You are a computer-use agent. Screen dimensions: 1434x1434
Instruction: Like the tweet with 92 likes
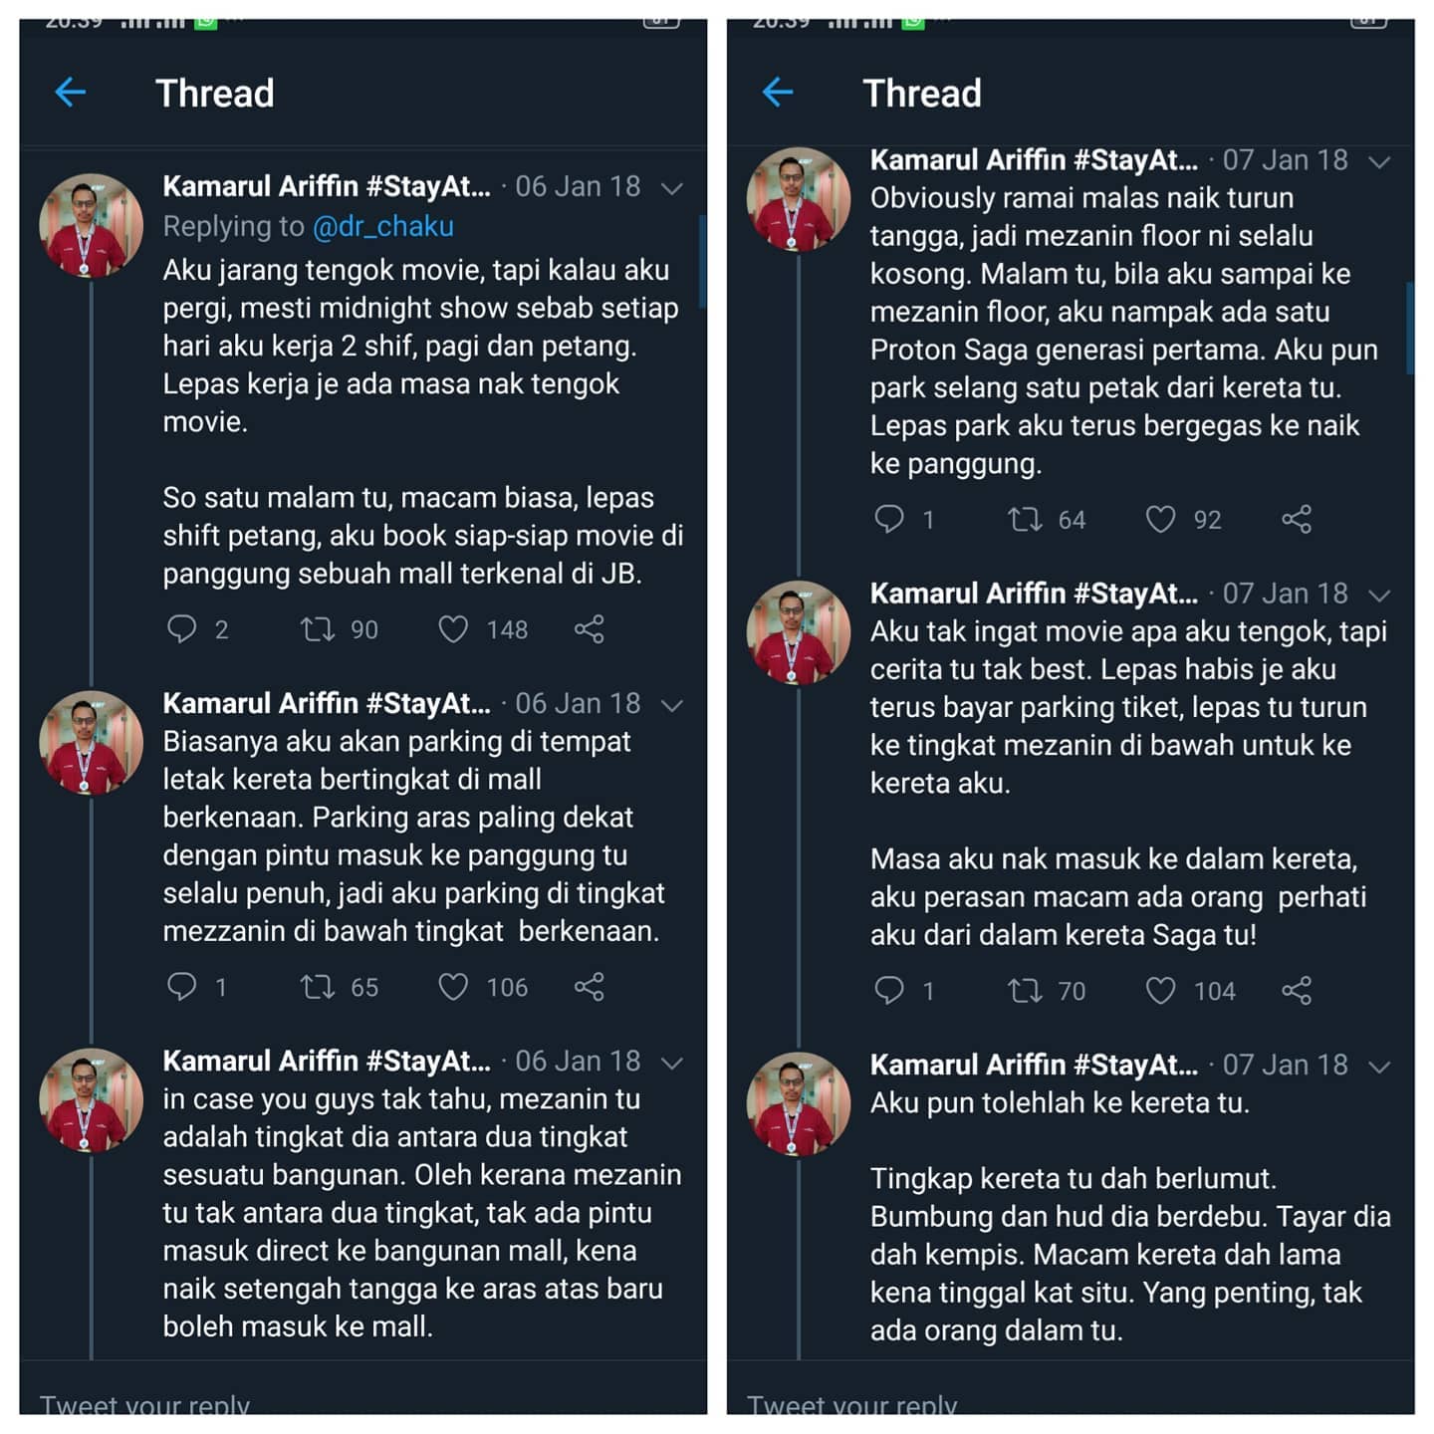pos(1160,519)
